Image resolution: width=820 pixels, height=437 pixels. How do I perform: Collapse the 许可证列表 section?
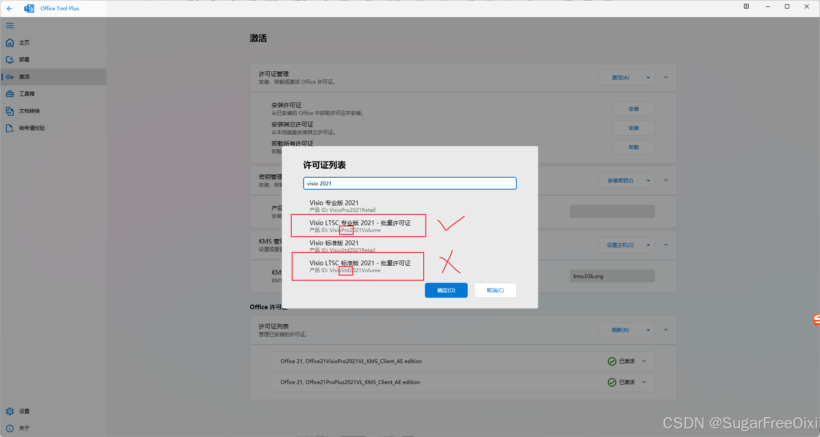click(x=666, y=330)
